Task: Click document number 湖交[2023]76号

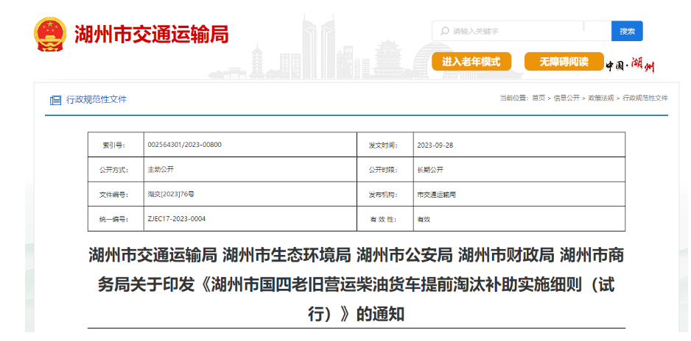Action: point(171,195)
